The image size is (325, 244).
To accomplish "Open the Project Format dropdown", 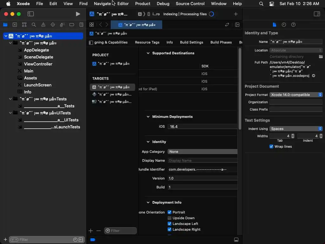I will tap(296, 95).
